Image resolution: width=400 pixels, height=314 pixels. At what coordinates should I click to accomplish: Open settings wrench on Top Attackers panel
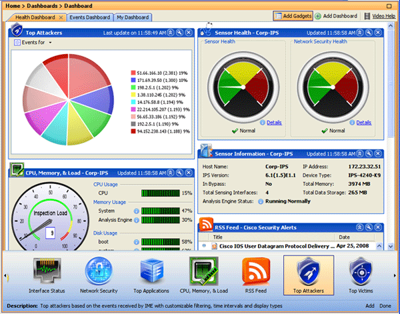coord(180,33)
